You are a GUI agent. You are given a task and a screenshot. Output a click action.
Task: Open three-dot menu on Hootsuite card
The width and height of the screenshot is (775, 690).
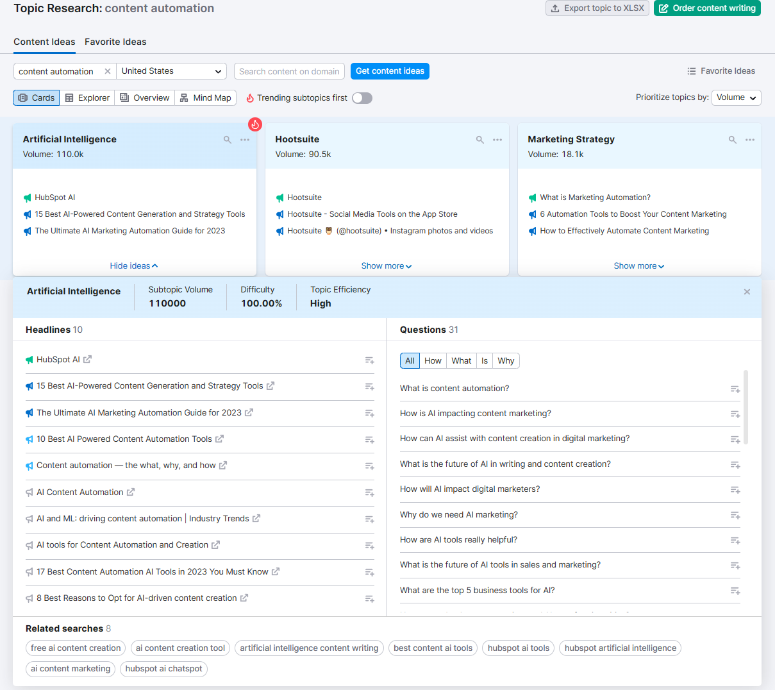[497, 140]
